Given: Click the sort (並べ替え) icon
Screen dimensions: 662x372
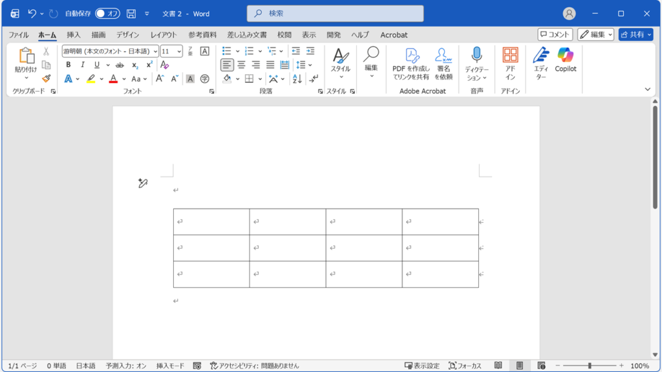Looking at the screenshot, I should click(297, 79).
